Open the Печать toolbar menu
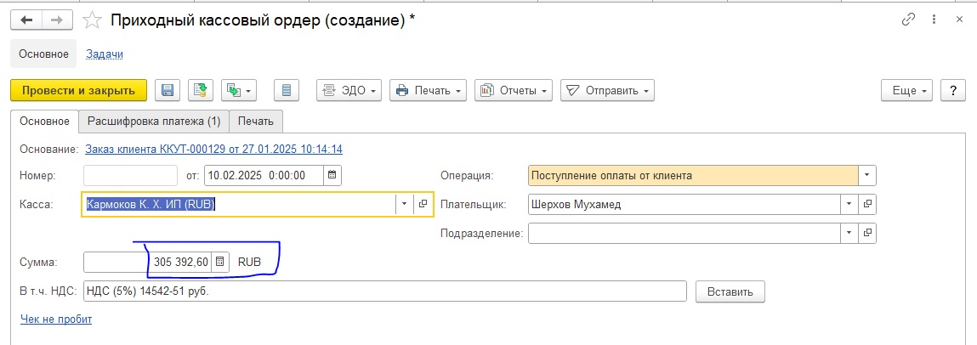The width and height of the screenshot is (977, 345). tap(429, 90)
